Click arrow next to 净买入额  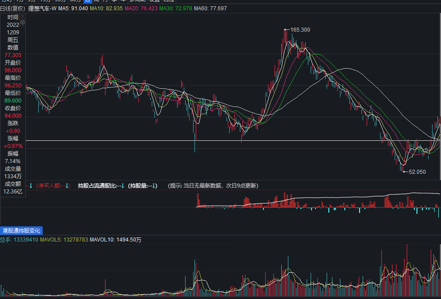pyautogui.click(x=67, y=185)
